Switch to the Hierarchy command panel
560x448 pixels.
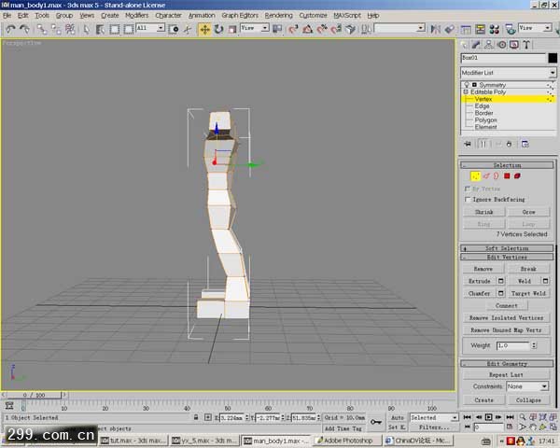489,45
